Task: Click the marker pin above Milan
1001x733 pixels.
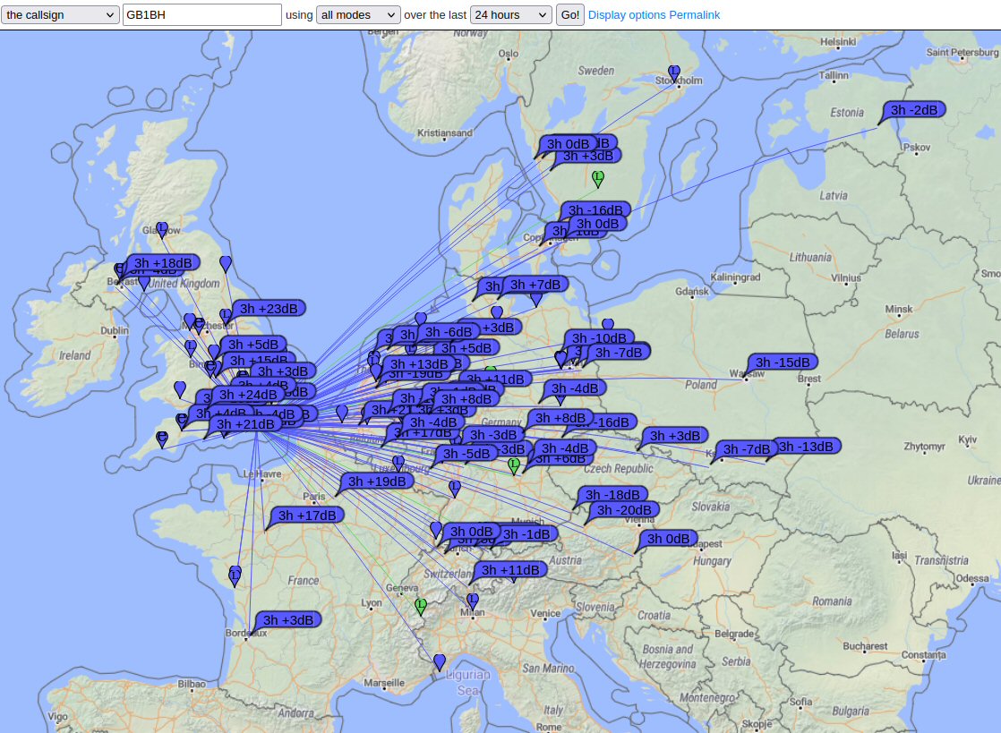Action: point(473,600)
